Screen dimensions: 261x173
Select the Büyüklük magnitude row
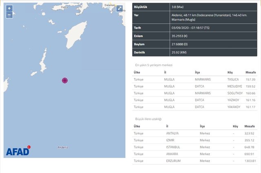pyautogui.click(x=193, y=7)
